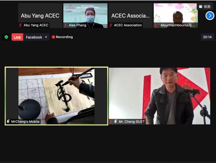Click pin icon on Mr. Cheng GUET
The image size is (216, 163).
116,121
